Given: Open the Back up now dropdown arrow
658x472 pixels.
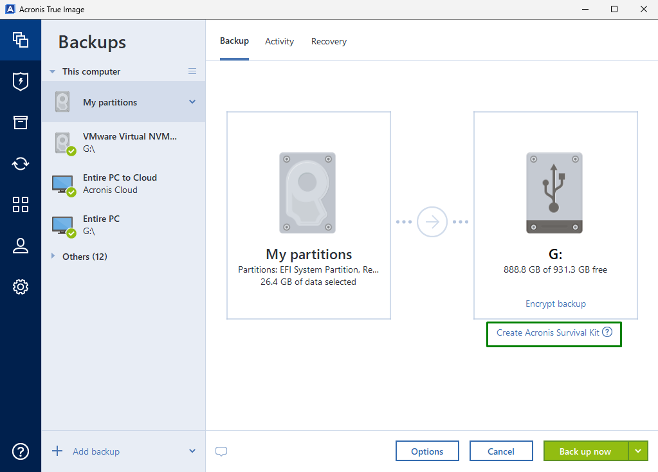Looking at the screenshot, I should coord(638,451).
